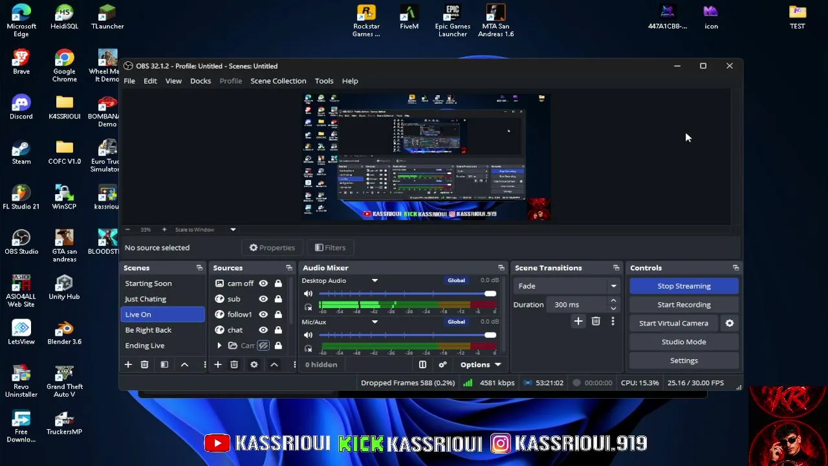Open the Tools menu
The height and width of the screenshot is (466, 828).
(324, 81)
